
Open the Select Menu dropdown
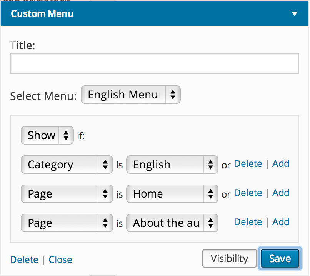point(130,95)
